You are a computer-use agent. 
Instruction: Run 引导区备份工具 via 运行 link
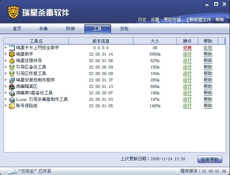pyautogui.click(x=187, y=67)
